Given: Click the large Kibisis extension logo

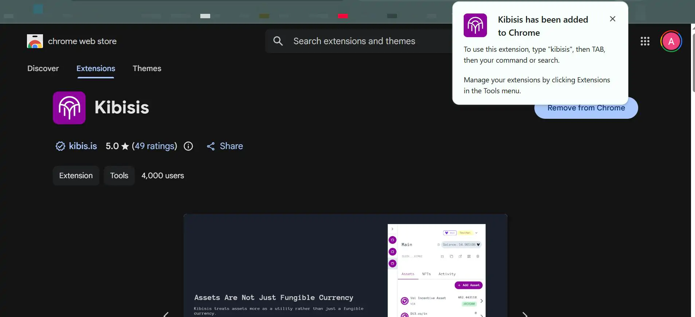Looking at the screenshot, I should 69,108.
